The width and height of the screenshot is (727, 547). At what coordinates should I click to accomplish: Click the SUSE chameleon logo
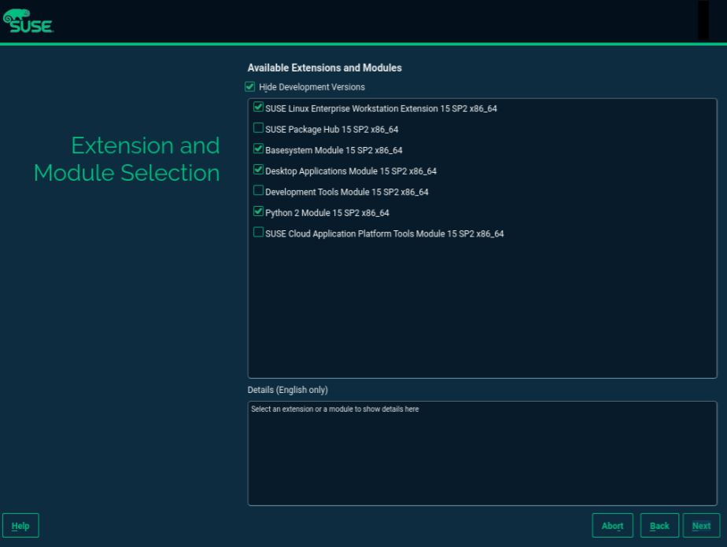[28, 20]
